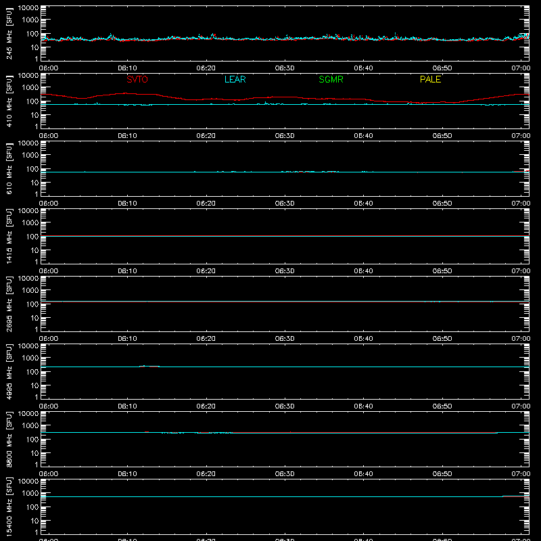The height and width of the screenshot is (541, 541).
Task: Click the green SGMR station legend label
Action: (331, 79)
